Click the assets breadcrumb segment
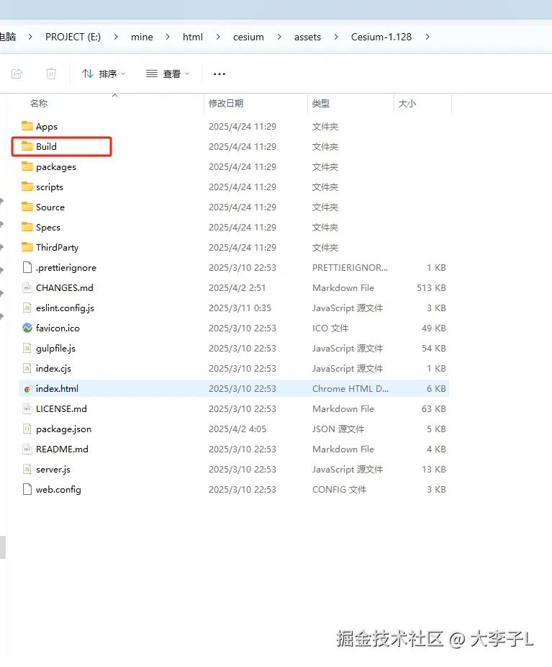 307,37
